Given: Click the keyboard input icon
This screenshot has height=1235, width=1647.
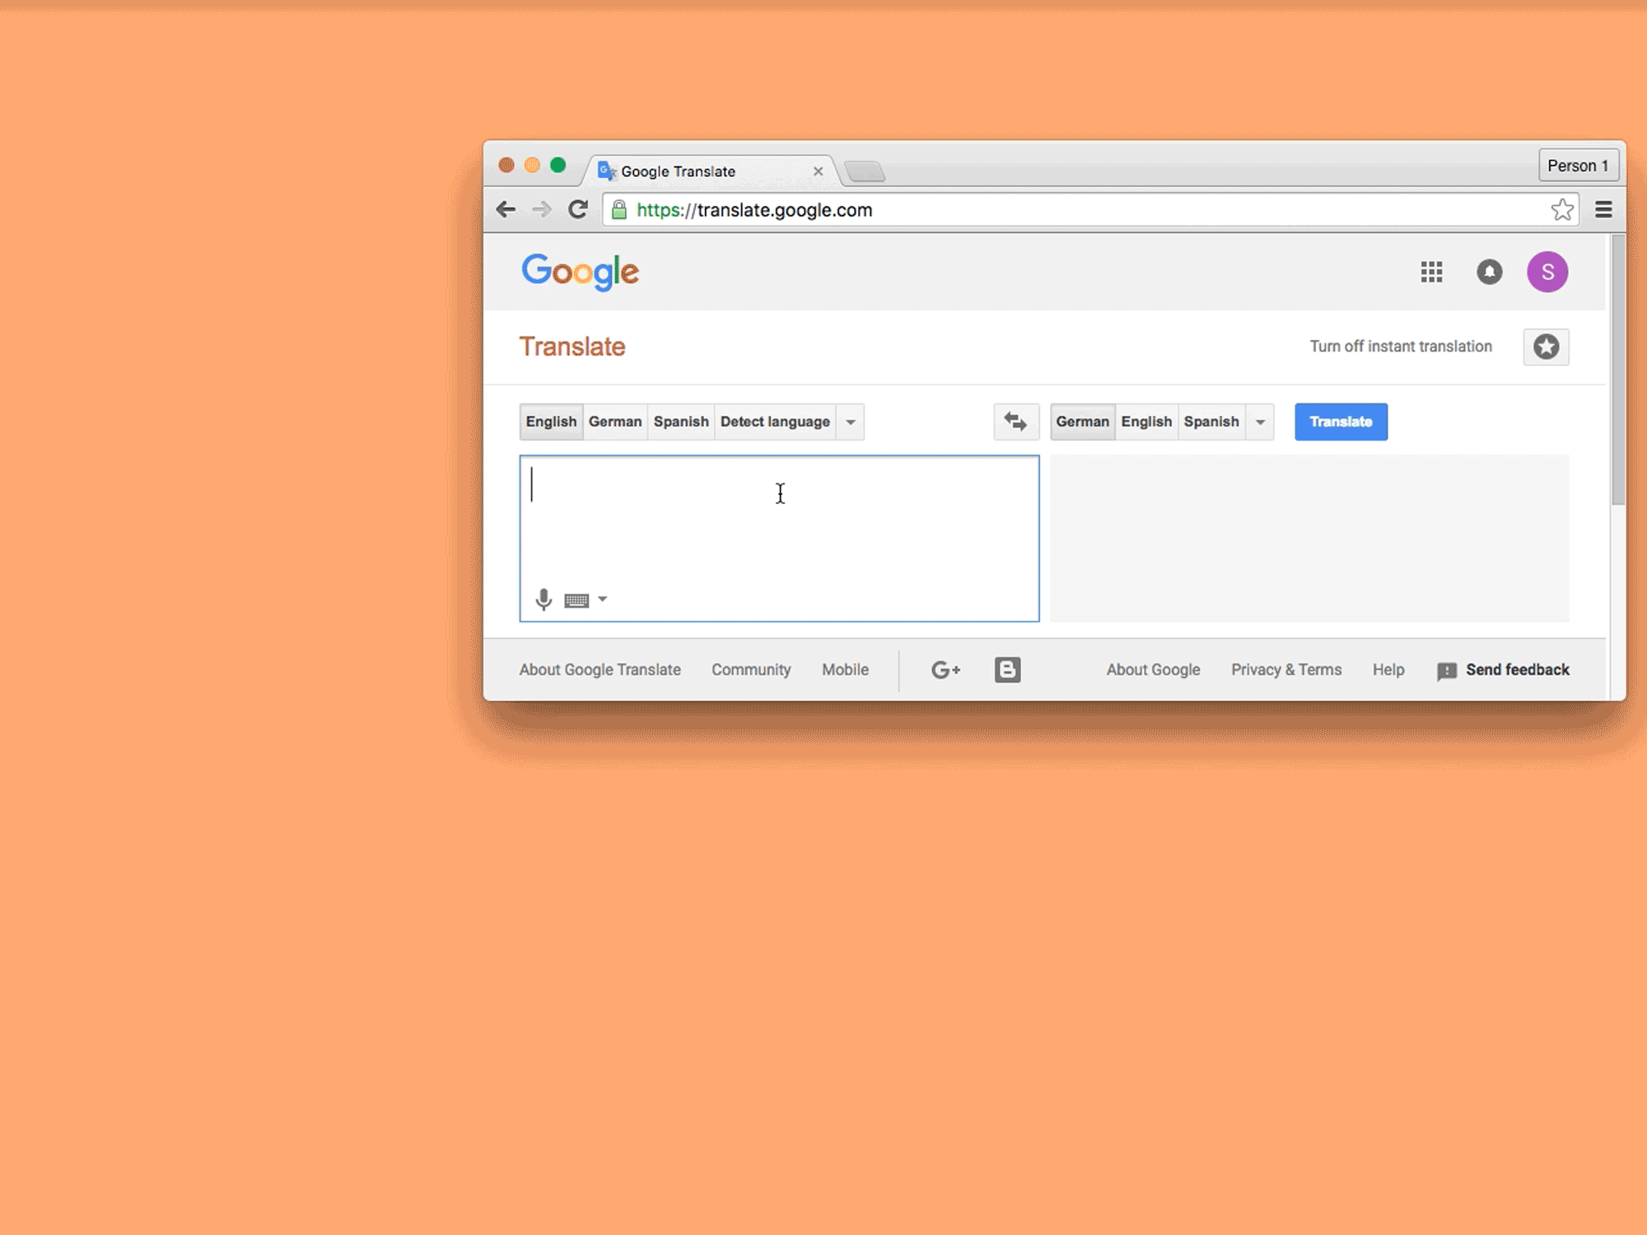Looking at the screenshot, I should (x=576, y=599).
